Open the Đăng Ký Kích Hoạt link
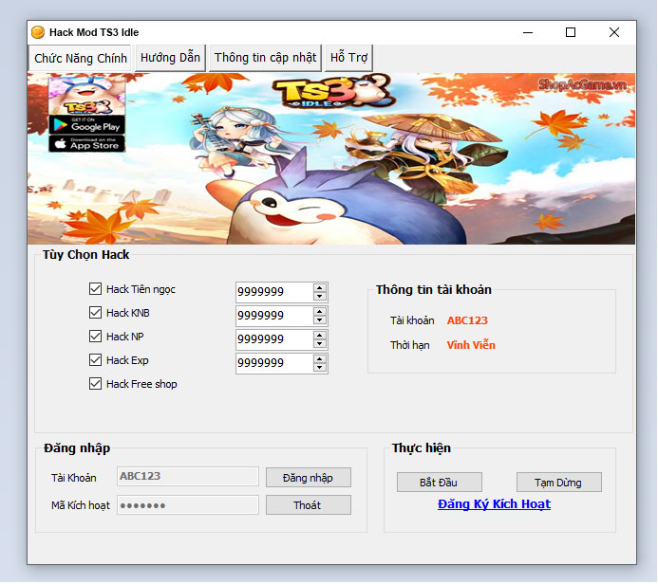The height and width of the screenshot is (584, 658). point(494,504)
